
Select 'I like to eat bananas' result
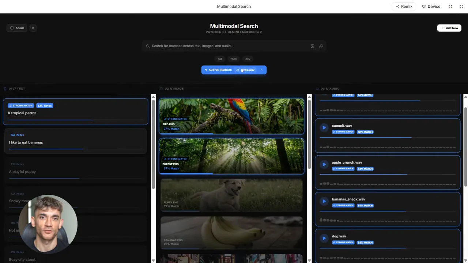coord(76,141)
